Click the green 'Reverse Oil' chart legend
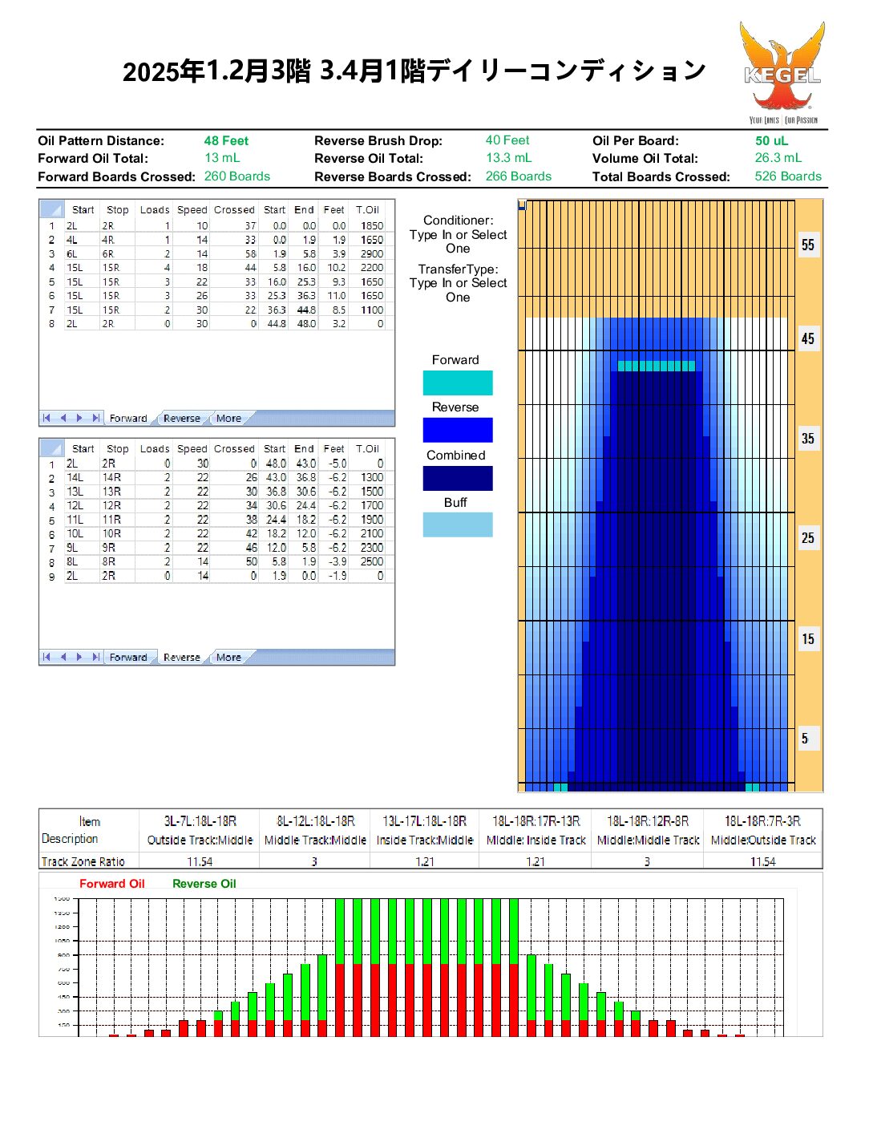 coord(204,884)
